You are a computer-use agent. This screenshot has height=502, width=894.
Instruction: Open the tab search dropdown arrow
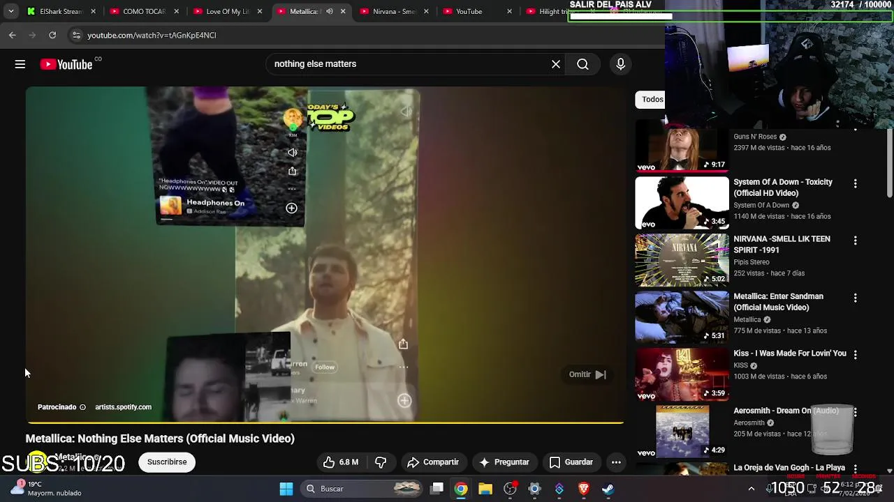pos(11,11)
